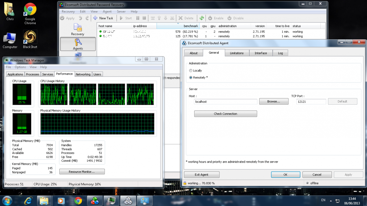Image resolution: width=367 pixels, height=206 pixels.
Task: Click the move up arrow icon
Action: (159, 18)
